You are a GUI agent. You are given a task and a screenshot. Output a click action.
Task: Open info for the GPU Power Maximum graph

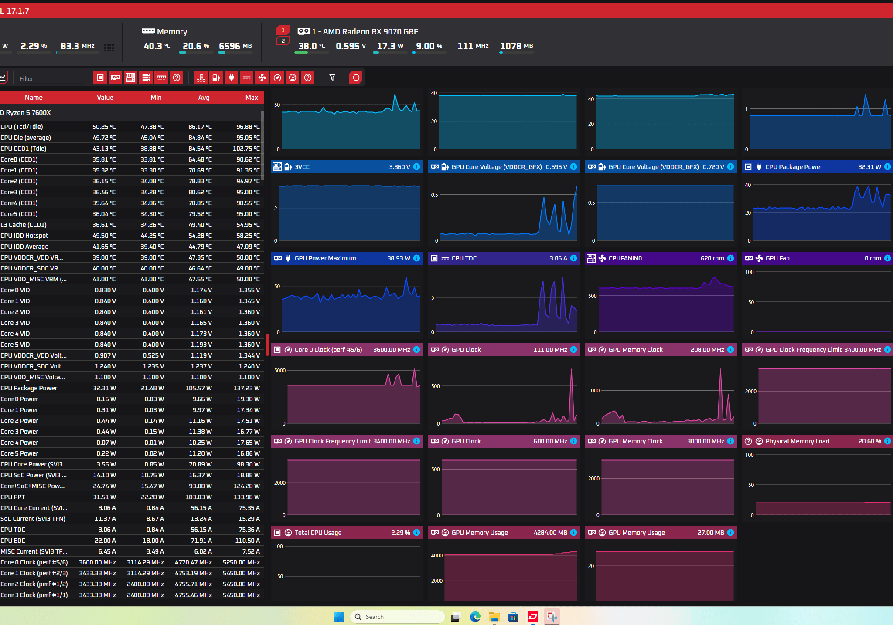416,258
